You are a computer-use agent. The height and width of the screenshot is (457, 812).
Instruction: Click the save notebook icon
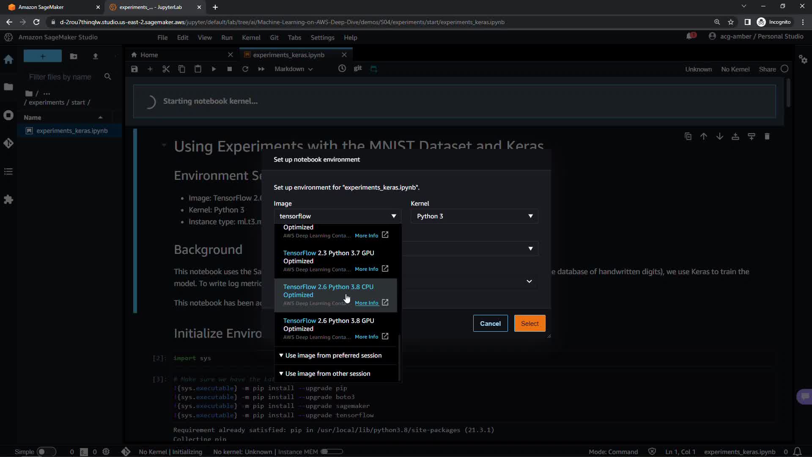pos(134,69)
